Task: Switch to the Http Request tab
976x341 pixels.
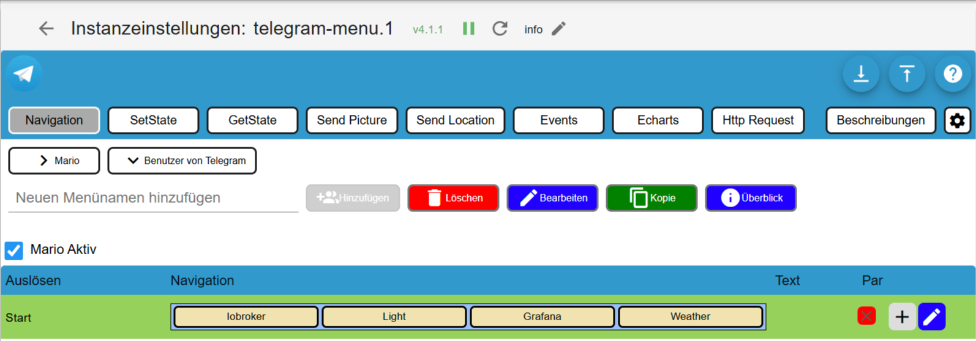Action: pos(757,120)
